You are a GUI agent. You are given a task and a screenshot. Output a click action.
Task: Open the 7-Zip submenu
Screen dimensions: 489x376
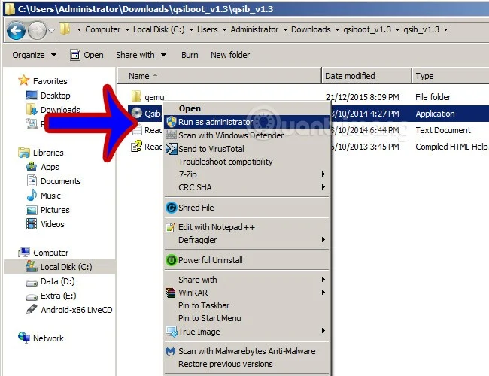[x=246, y=174]
